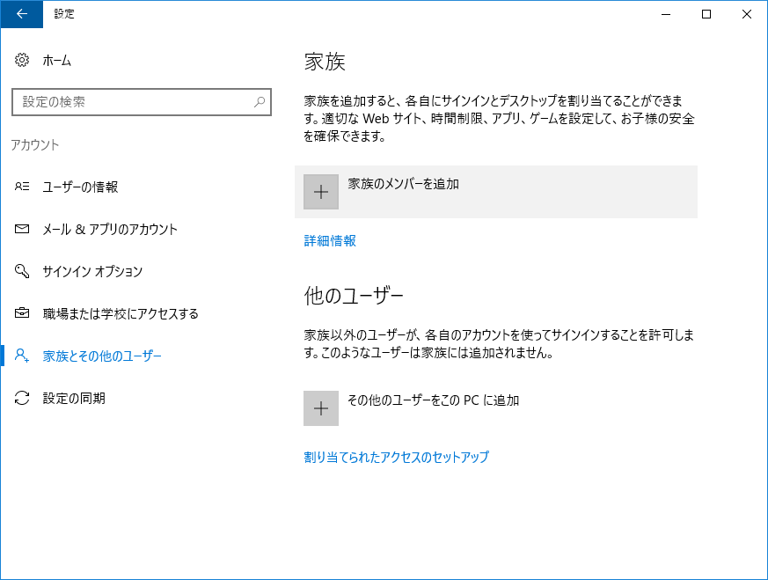Click the envelope icon for メール & アプリのアカウント
Image resolution: width=768 pixels, height=580 pixels.
click(21, 230)
